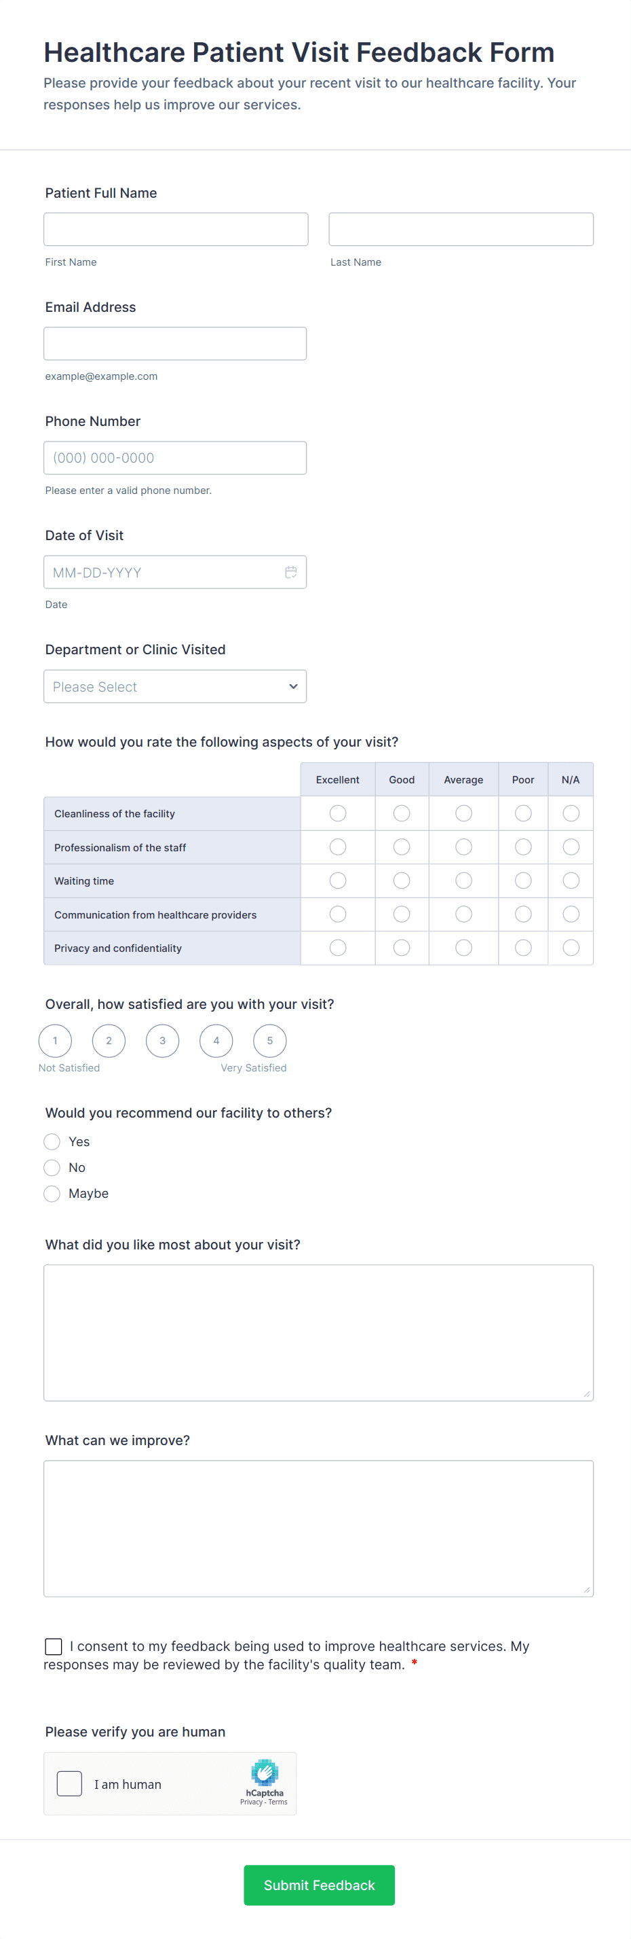Expand the Department or Clinic Visited dropdown

click(175, 686)
